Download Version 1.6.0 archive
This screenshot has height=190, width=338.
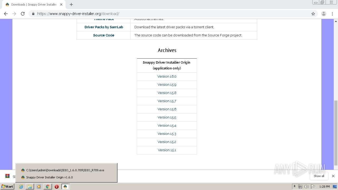167,76
